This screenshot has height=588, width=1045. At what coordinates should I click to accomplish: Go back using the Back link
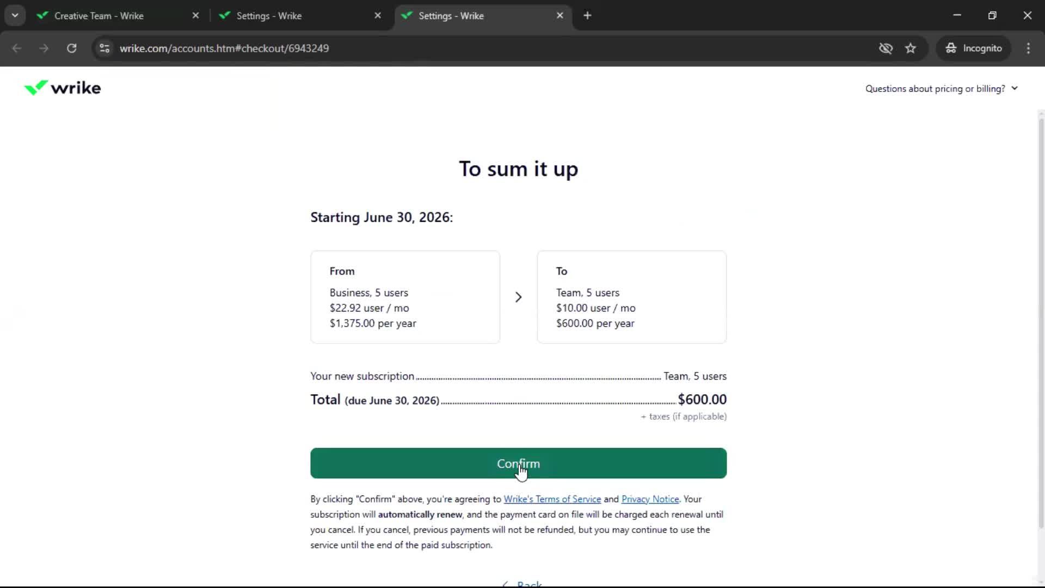pos(522,584)
